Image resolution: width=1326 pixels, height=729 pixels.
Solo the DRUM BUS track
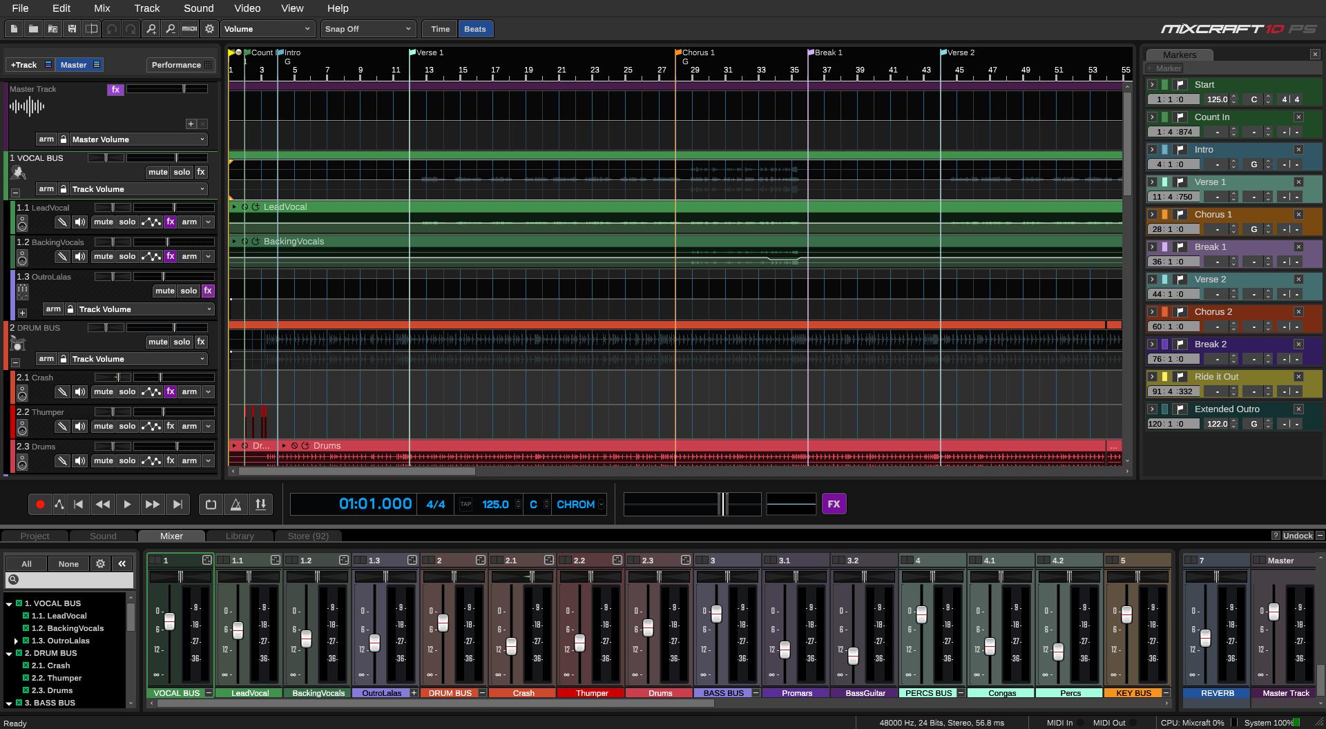point(182,342)
